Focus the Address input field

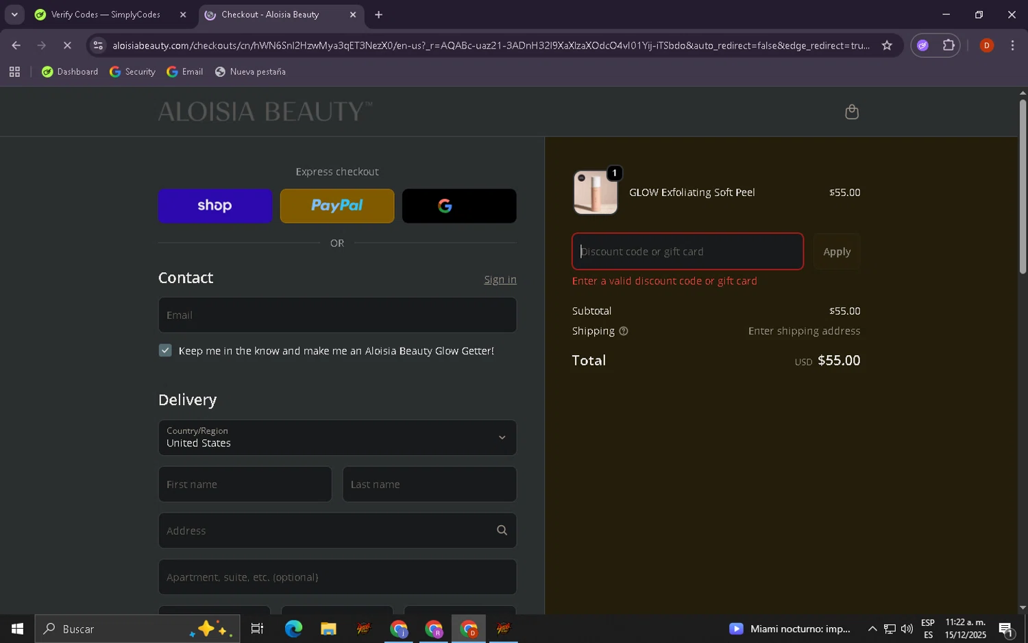coord(337,531)
